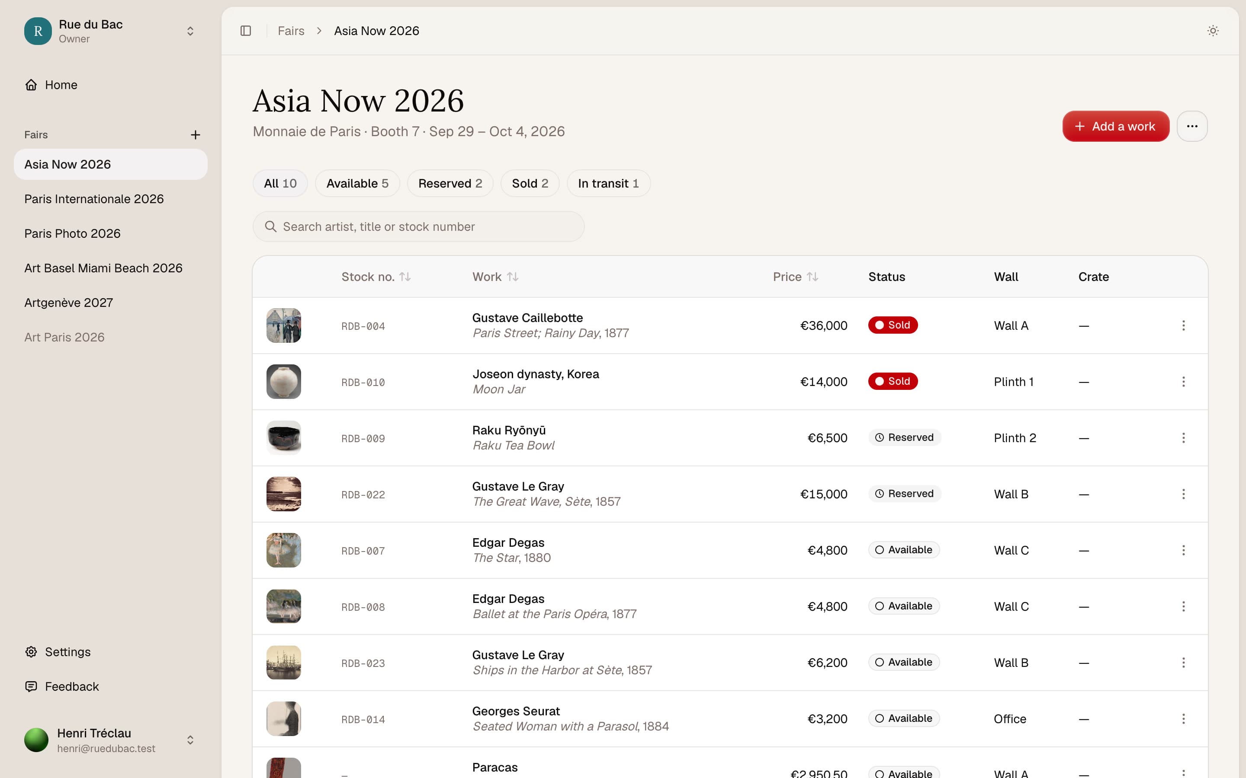Open the Moon Jar thumbnail
This screenshot has width=1246, height=778.
[x=284, y=382]
